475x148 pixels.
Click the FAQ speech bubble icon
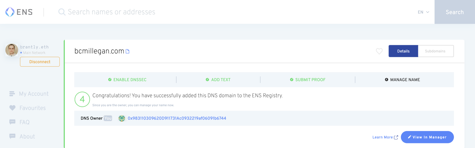pyautogui.click(x=12, y=122)
